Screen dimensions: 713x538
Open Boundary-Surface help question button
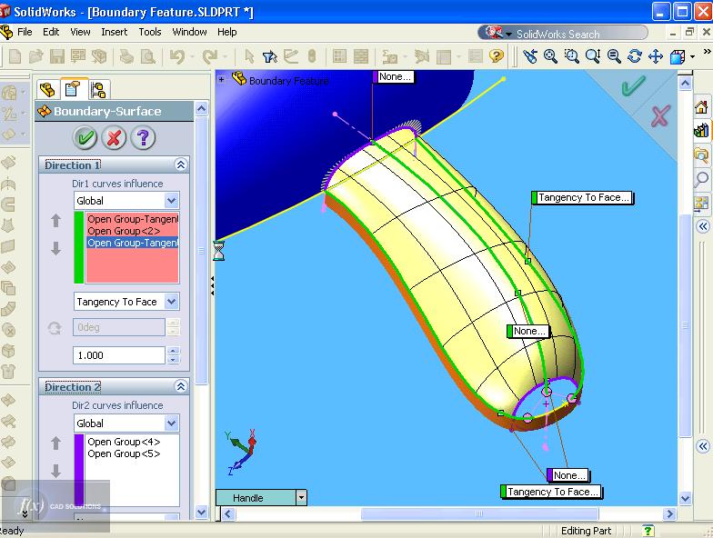[x=143, y=137]
